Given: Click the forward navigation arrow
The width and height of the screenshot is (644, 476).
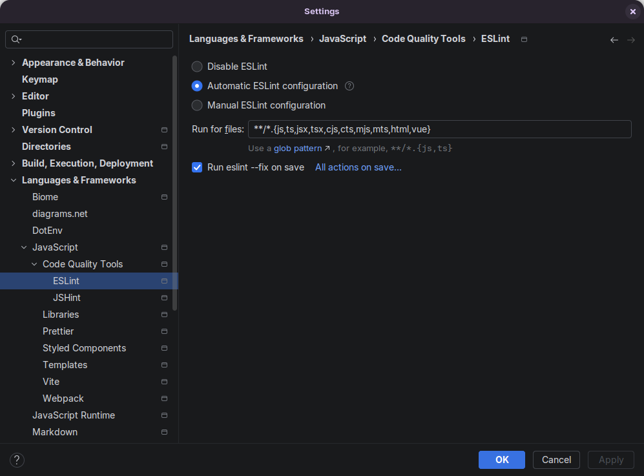Looking at the screenshot, I should (631, 39).
